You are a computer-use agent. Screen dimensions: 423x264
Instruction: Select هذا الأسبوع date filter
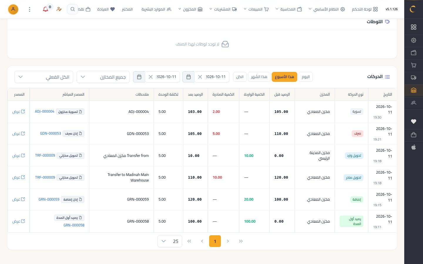click(284, 77)
